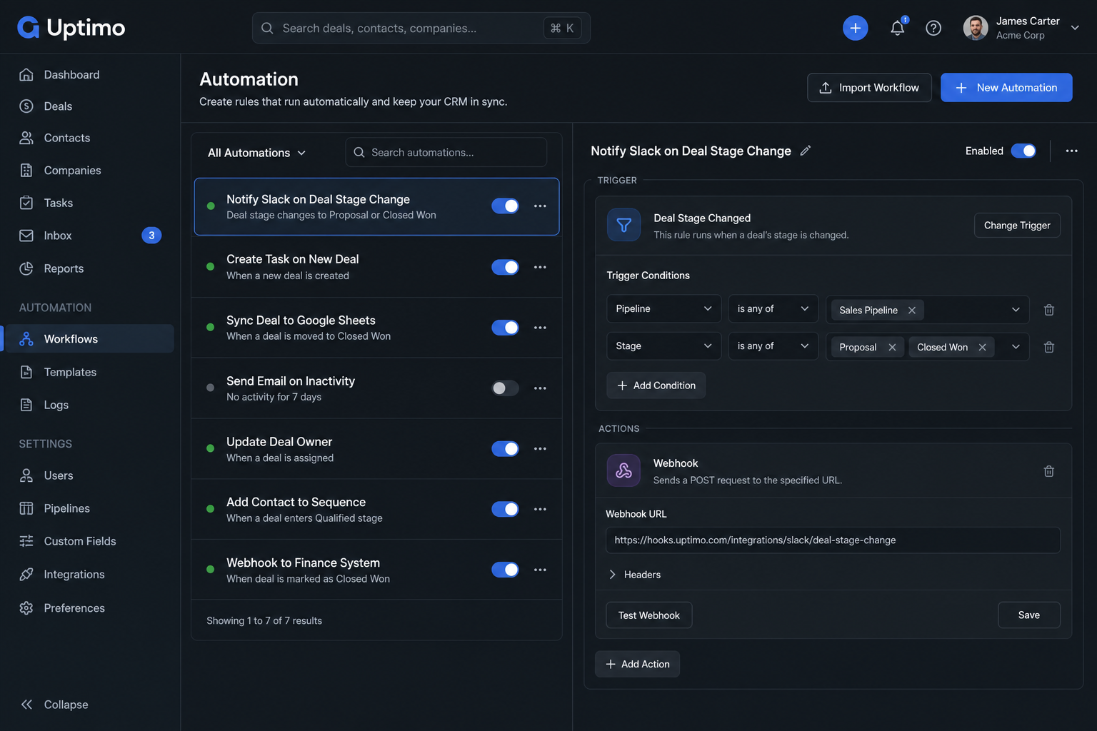Delete the Stage condition row
1097x731 pixels.
coord(1048,347)
